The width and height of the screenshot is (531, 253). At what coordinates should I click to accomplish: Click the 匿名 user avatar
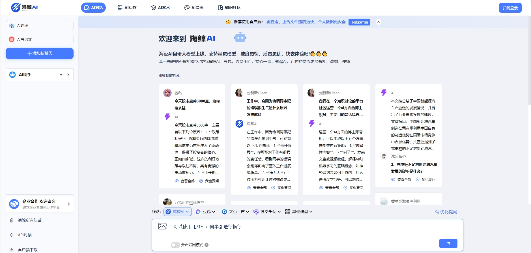167,93
